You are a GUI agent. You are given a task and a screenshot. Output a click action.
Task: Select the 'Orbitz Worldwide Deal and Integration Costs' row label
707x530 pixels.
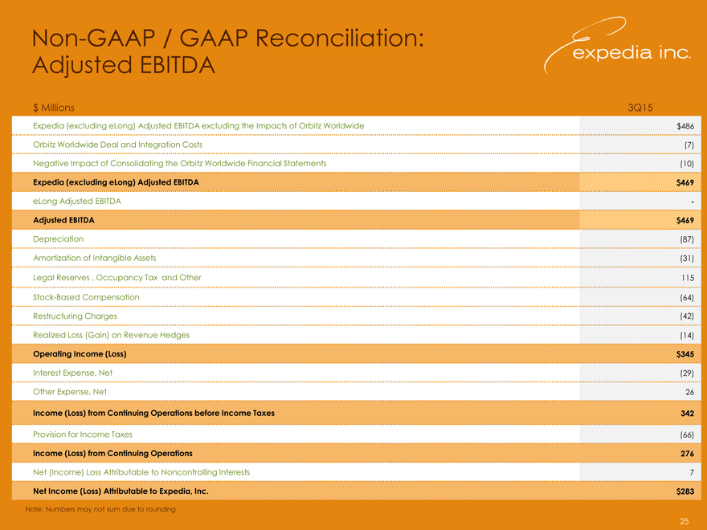point(117,145)
